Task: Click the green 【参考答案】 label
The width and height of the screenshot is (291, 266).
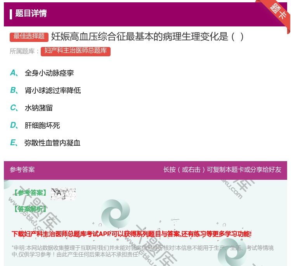Action: click(29, 193)
